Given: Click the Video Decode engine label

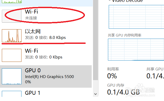Looking at the screenshot, I should click(x=127, y=1).
